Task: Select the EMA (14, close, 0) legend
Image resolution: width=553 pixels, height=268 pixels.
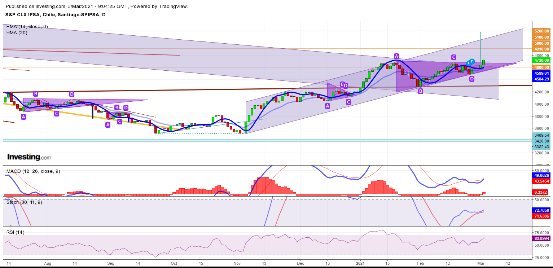Action: point(27,27)
